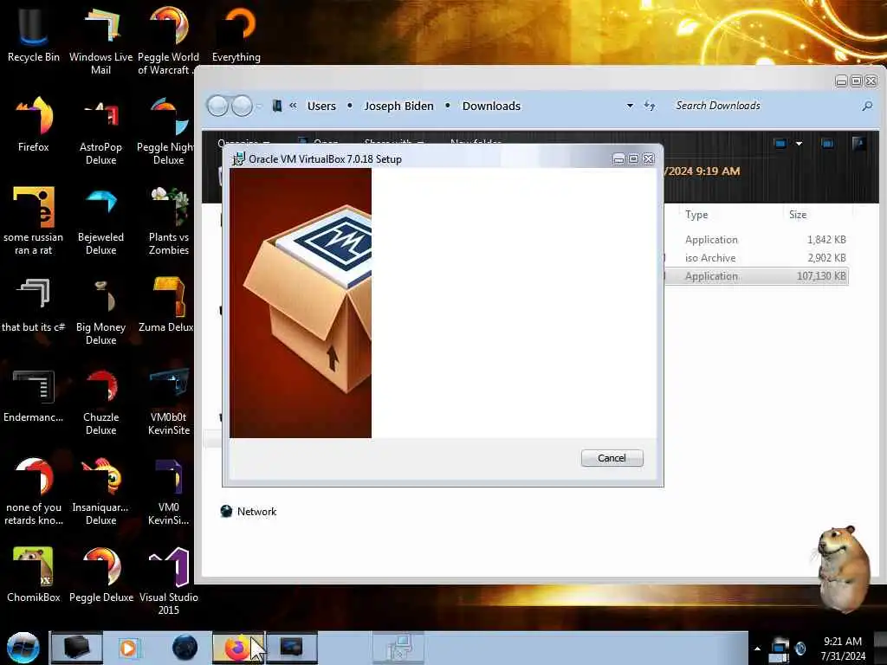Select Downloads in the address breadcrumb
The width and height of the screenshot is (887, 665).
pyautogui.click(x=491, y=106)
